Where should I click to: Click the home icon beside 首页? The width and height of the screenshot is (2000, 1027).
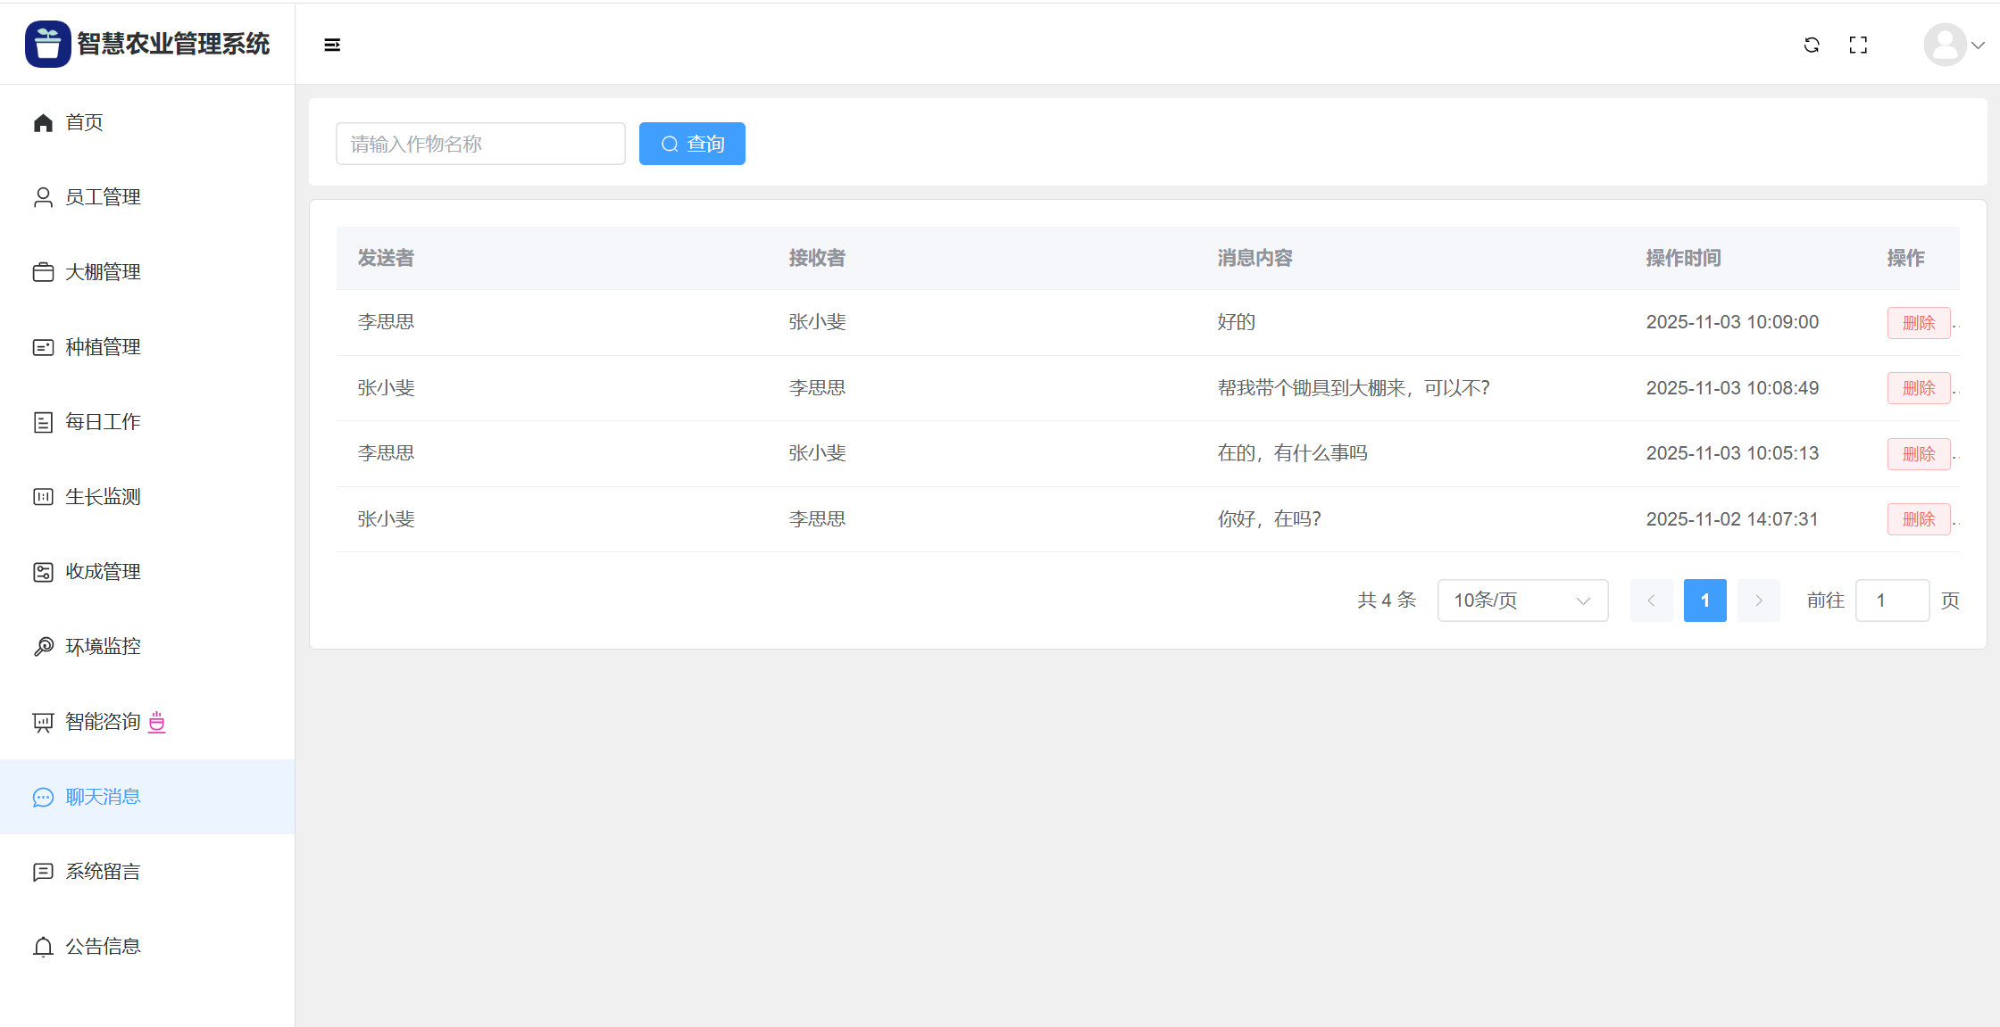pyautogui.click(x=43, y=122)
